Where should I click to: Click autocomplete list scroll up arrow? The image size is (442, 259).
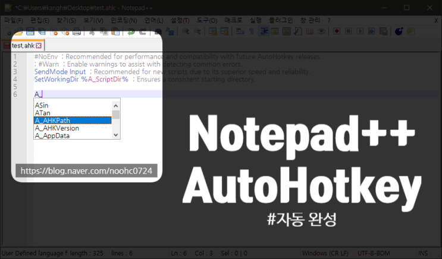click(x=116, y=106)
